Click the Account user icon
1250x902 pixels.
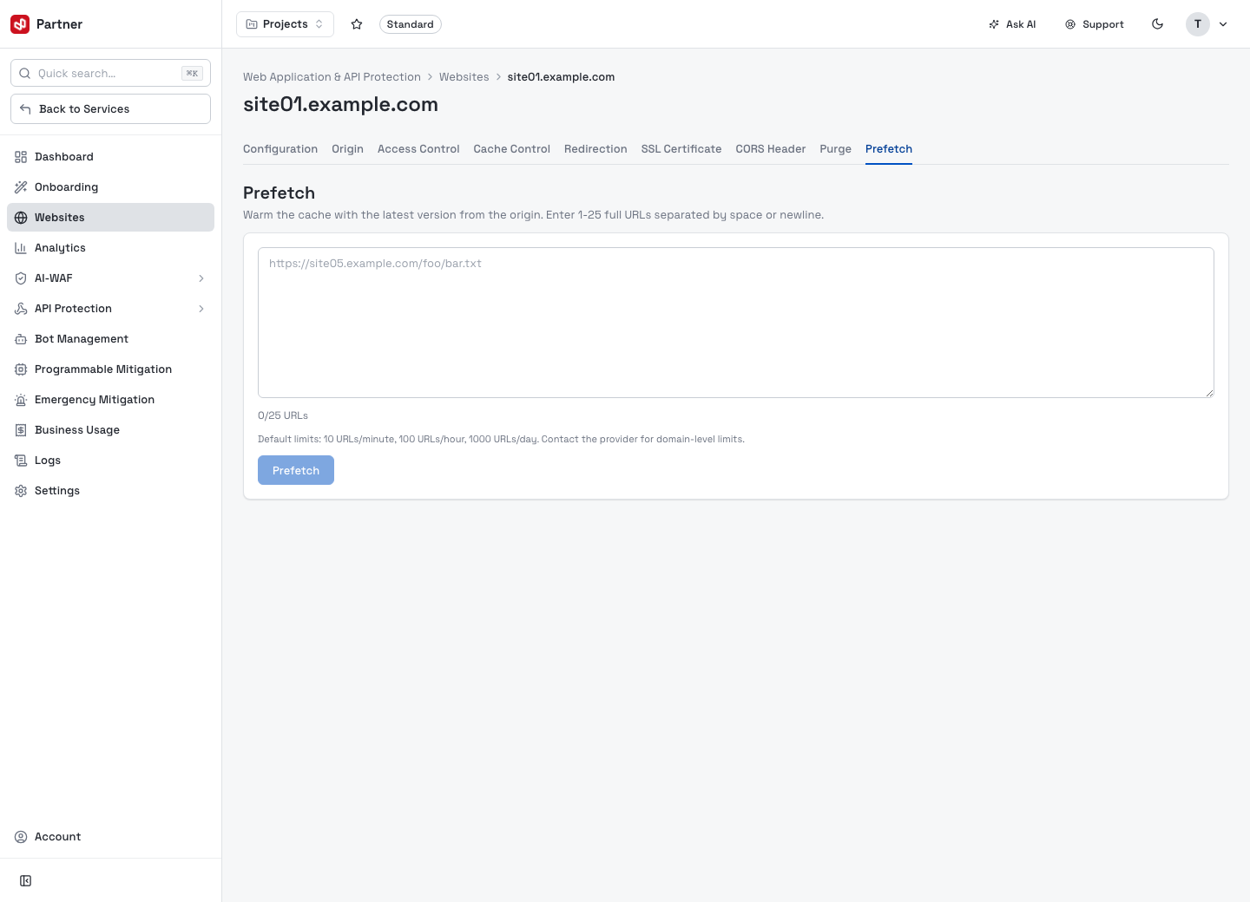tap(21, 837)
